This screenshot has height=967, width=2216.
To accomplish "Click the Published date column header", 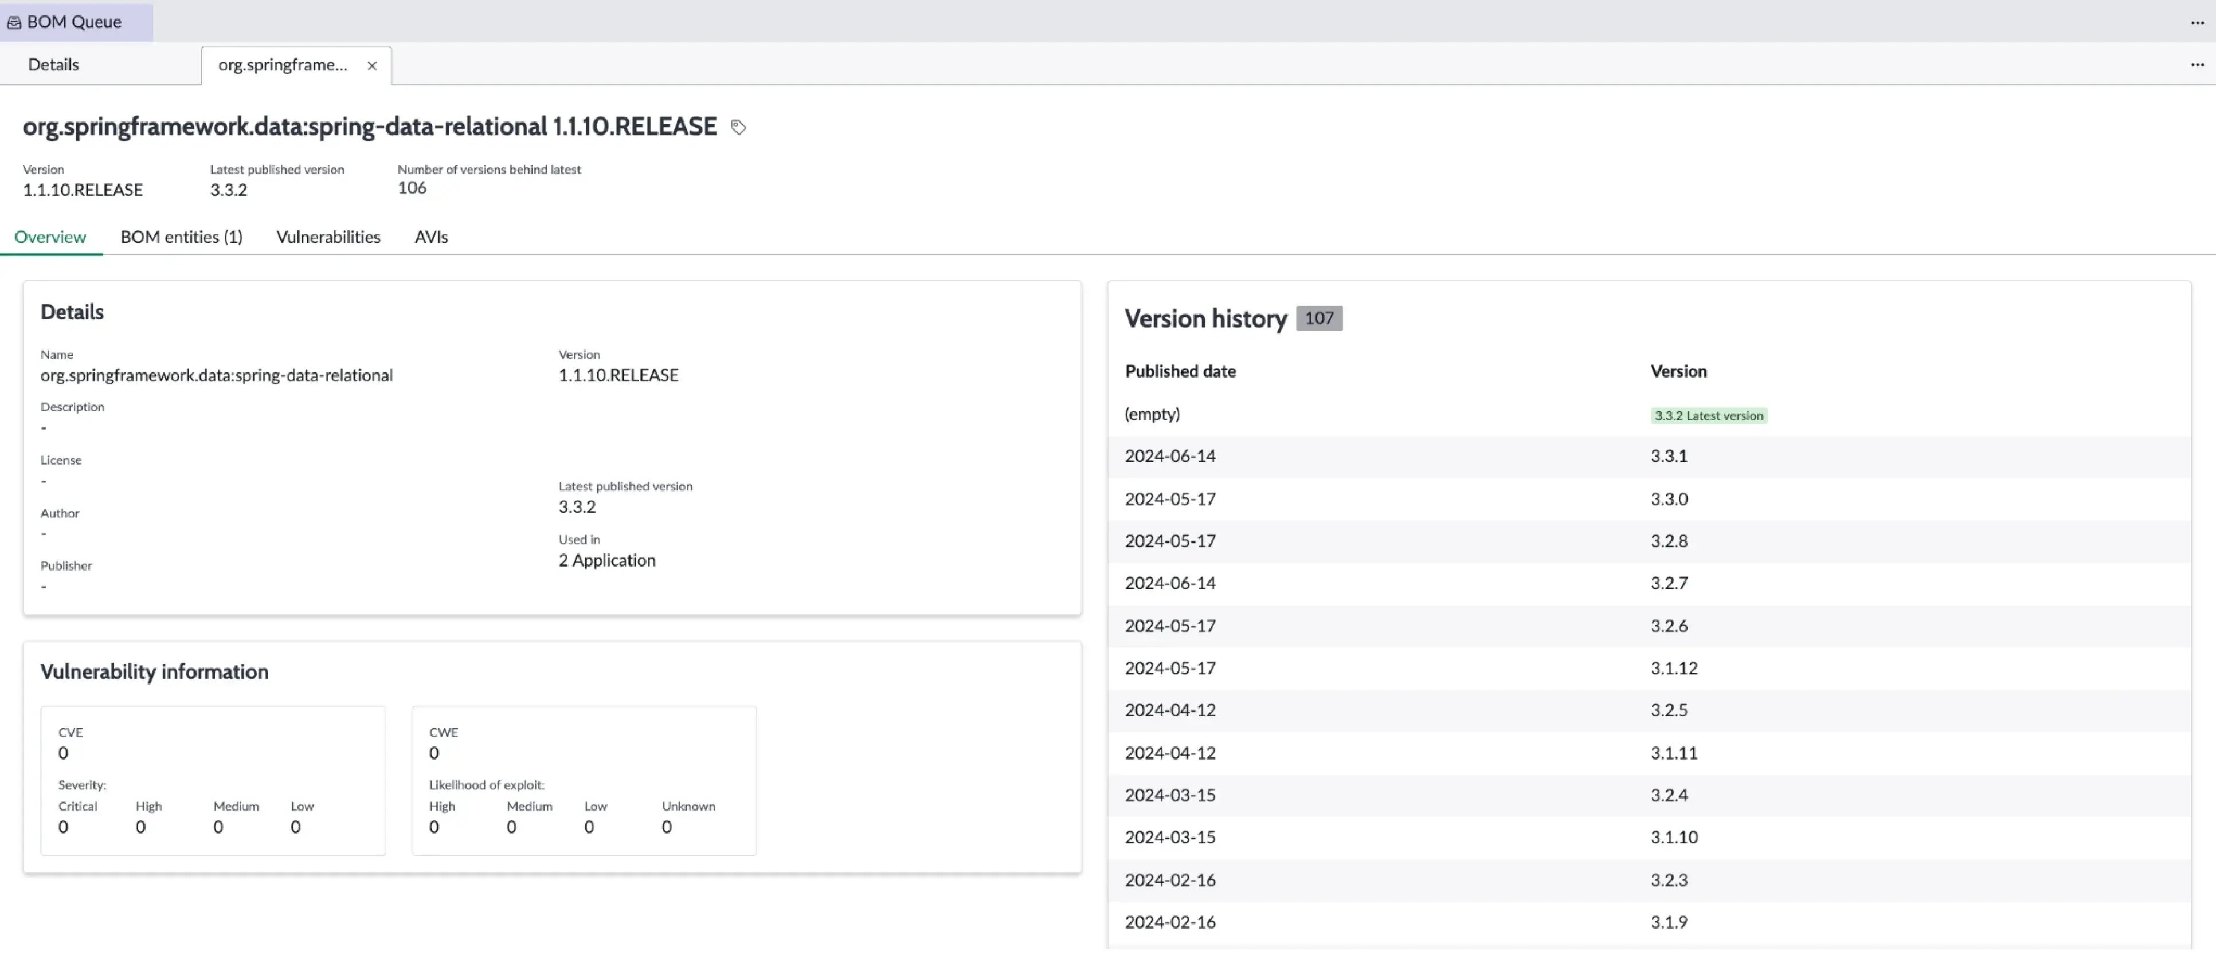I will point(1180,371).
